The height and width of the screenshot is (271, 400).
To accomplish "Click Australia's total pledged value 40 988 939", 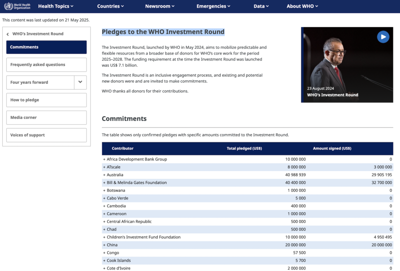I will 295,175.
